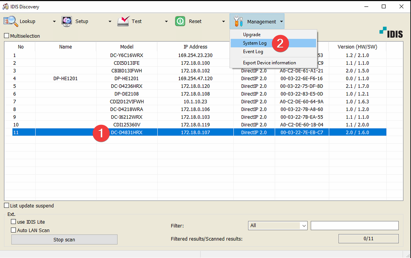
Task: Click the version cell 2.1 / 1.7.0
Action: click(x=357, y=86)
